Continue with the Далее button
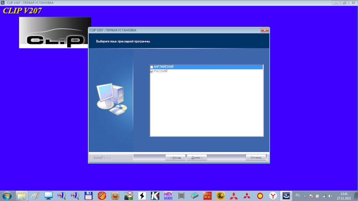Screen dimensions: 358x201 tap(197, 157)
